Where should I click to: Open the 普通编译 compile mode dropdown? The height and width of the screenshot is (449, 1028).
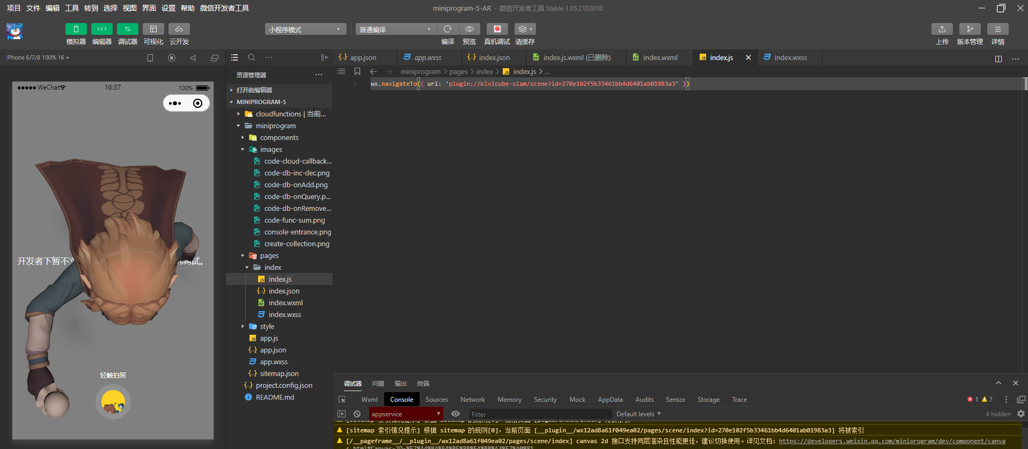[396, 29]
